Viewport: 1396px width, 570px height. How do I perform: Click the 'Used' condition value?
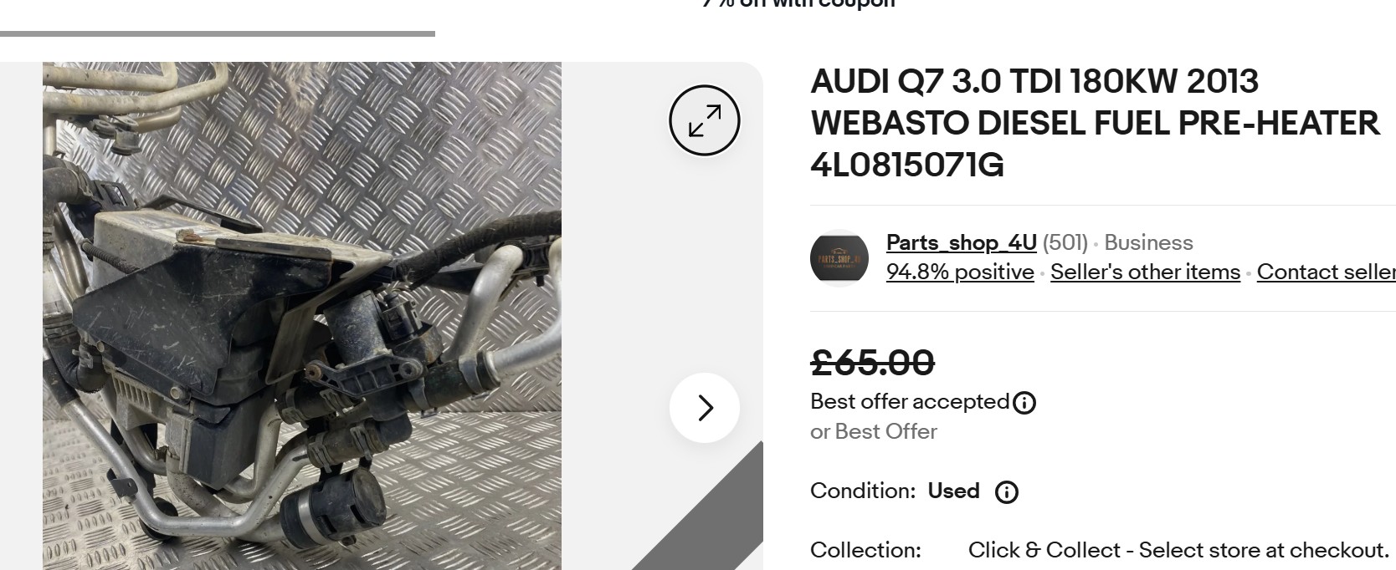coord(953,491)
